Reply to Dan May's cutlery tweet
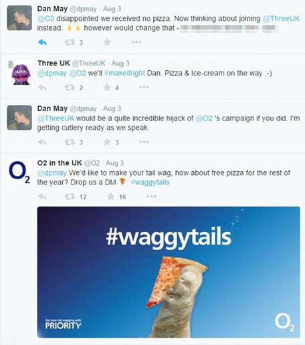This screenshot has height=345, width=305. tap(42, 142)
